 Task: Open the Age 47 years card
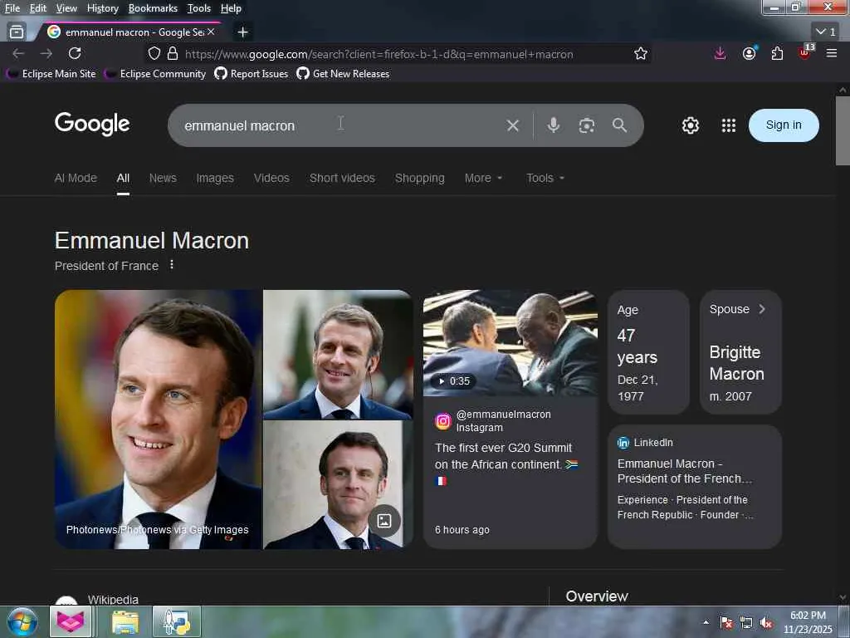pos(648,352)
